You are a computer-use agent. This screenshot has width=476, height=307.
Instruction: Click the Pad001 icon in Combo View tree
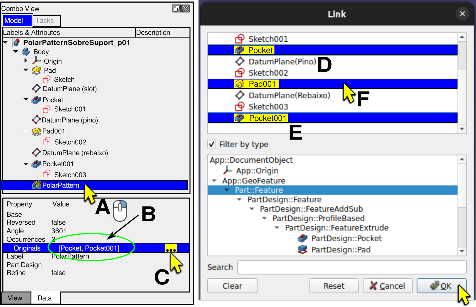tap(36, 131)
